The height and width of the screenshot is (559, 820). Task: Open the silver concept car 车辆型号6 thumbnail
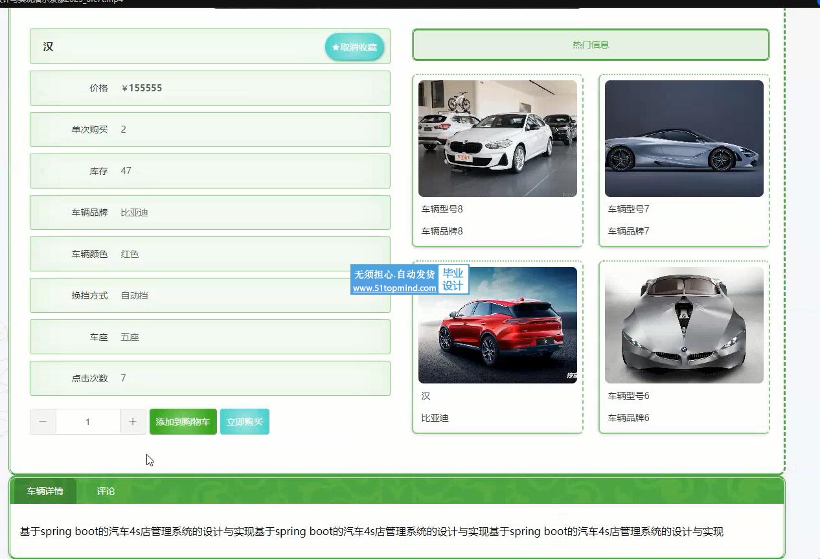coord(684,325)
